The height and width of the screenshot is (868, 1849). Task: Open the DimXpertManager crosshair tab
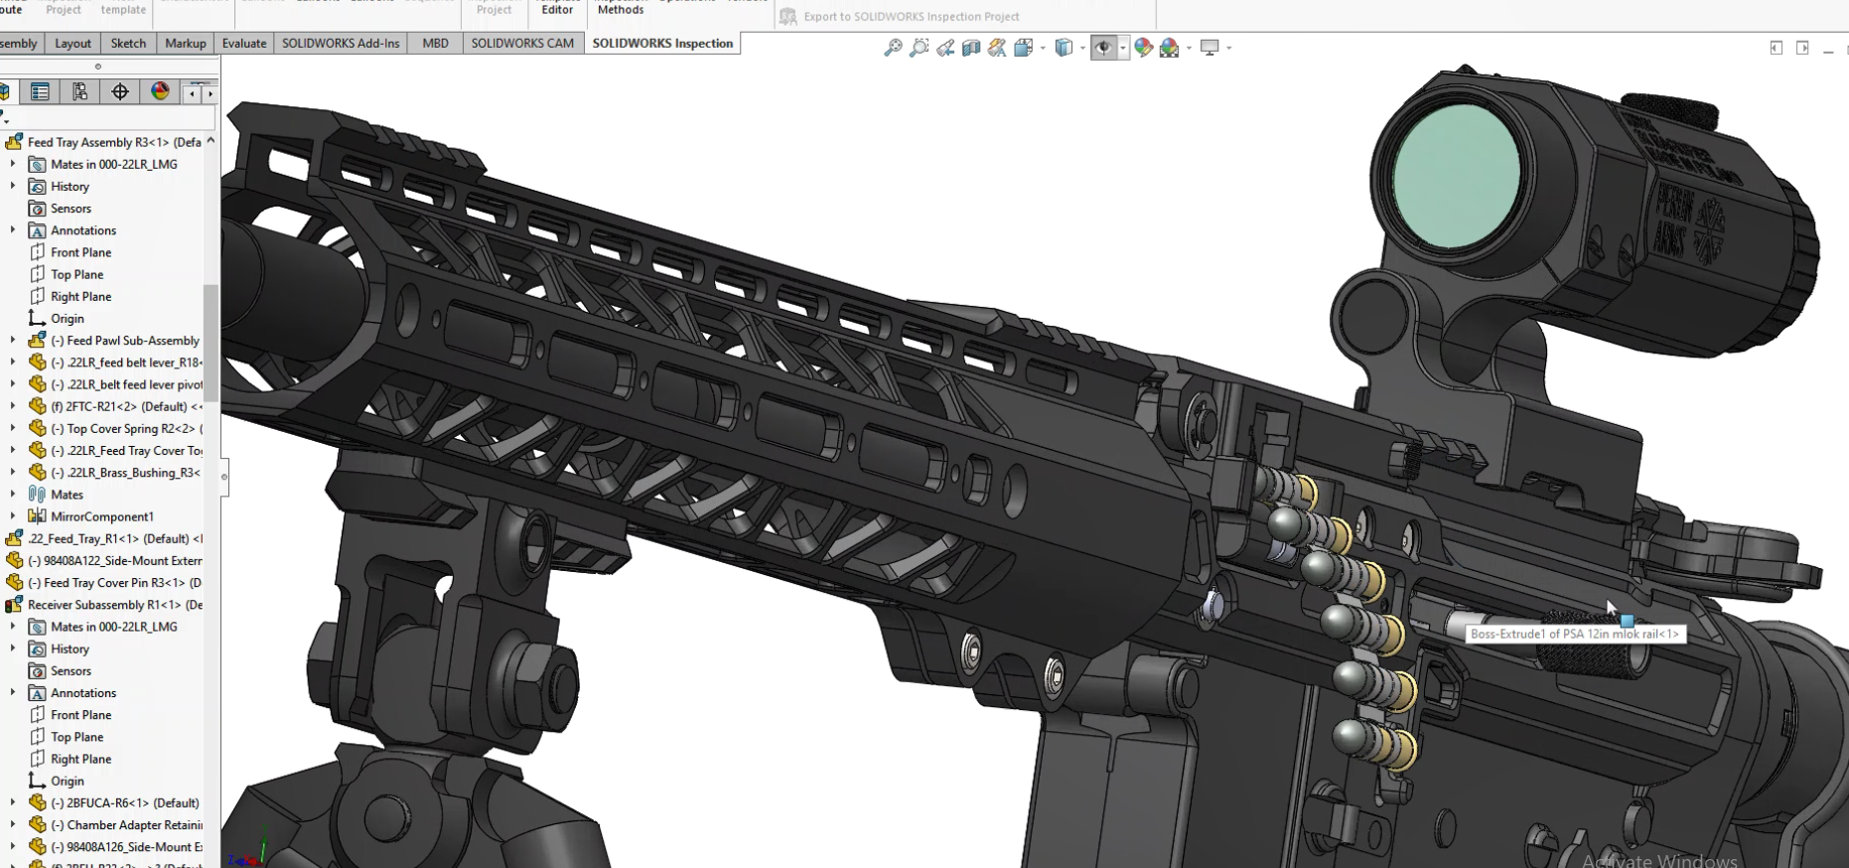(x=120, y=92)
